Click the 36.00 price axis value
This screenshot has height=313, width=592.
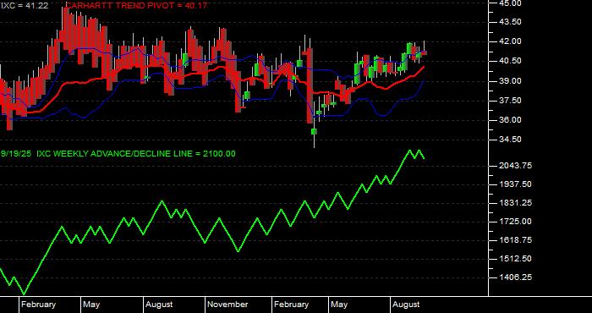tap(510, 120)
